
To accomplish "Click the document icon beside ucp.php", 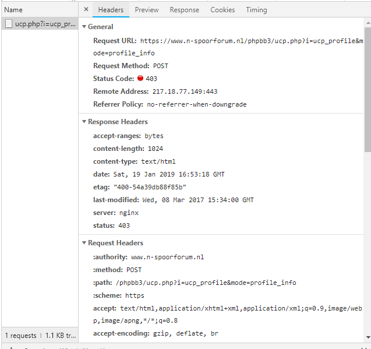I will pyautogui.click(x=9, y=24).
